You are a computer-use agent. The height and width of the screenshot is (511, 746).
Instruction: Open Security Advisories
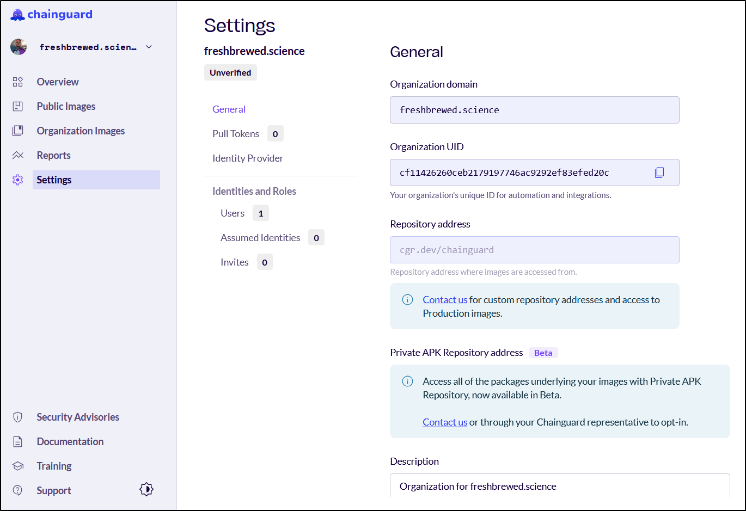pyautogui.click(x=78, y=417)
